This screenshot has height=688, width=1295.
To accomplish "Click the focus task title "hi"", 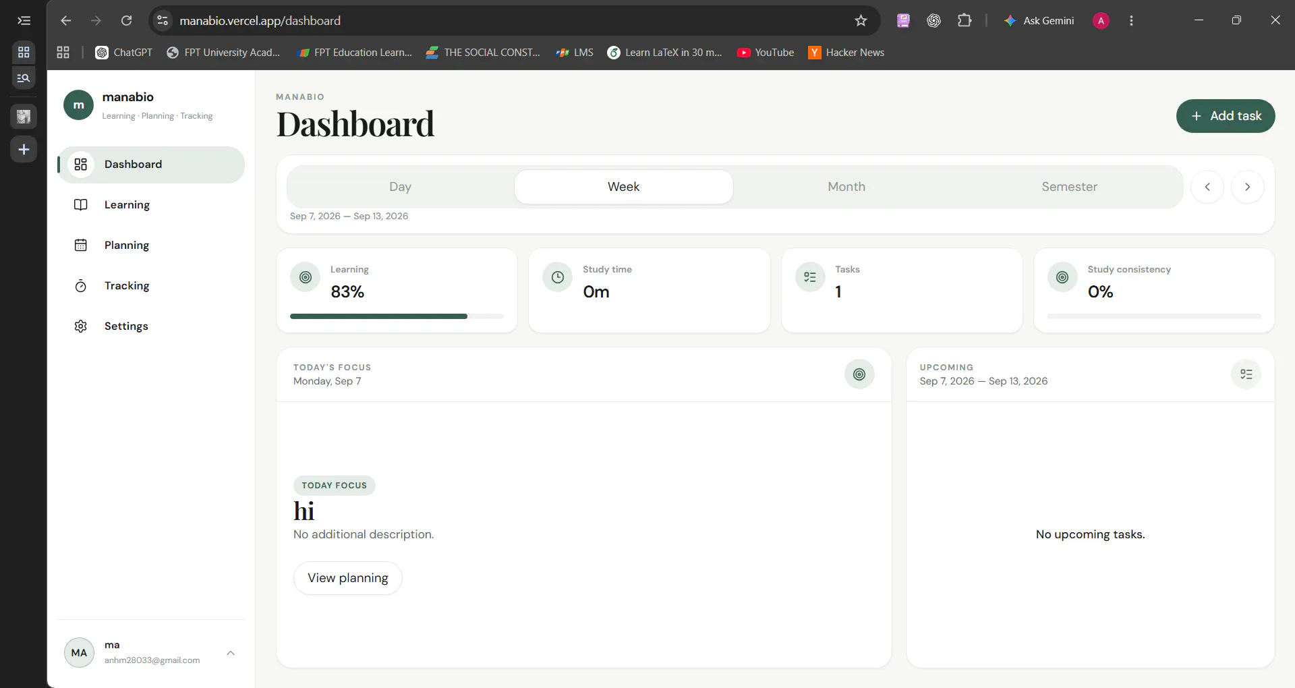I will pyautogui.click(x=304, y=511).
